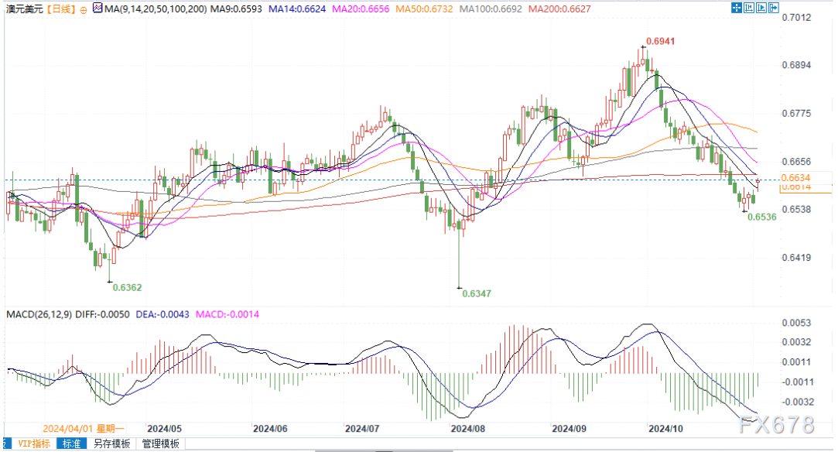Viewport: 838px width, 452px height.
Task: Click the partial blue icon left of VIP指标
Action: point(2,443)
